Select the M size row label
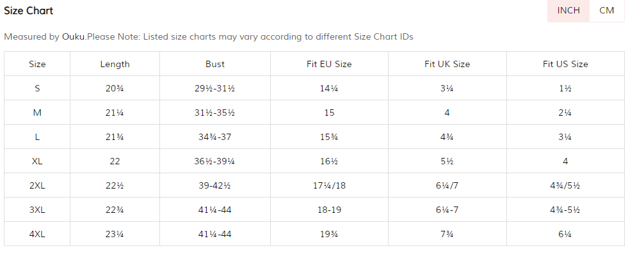This screenshot has width=628, height=257. (37, 113)
